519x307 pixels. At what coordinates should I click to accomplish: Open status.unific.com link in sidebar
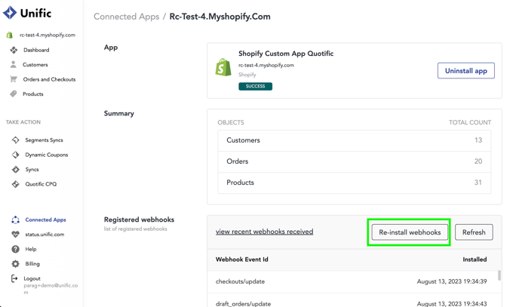pos(45,235)
